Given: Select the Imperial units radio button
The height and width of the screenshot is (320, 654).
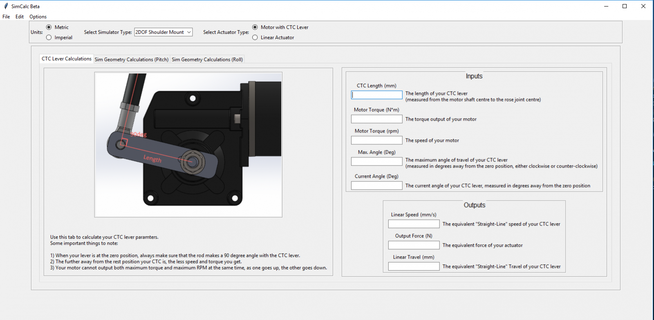Looking at the screenshot, I should [x=49, y=38].
